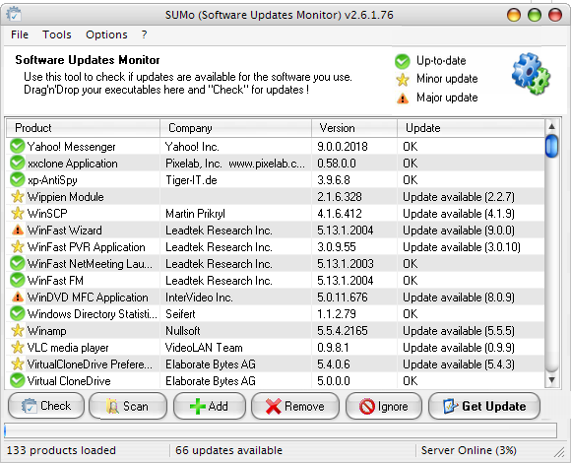The width and height of the screenshot is (571, 463).
Task: Click the scrollbar up arrow of the product list
Action: (x=551, y=126)
